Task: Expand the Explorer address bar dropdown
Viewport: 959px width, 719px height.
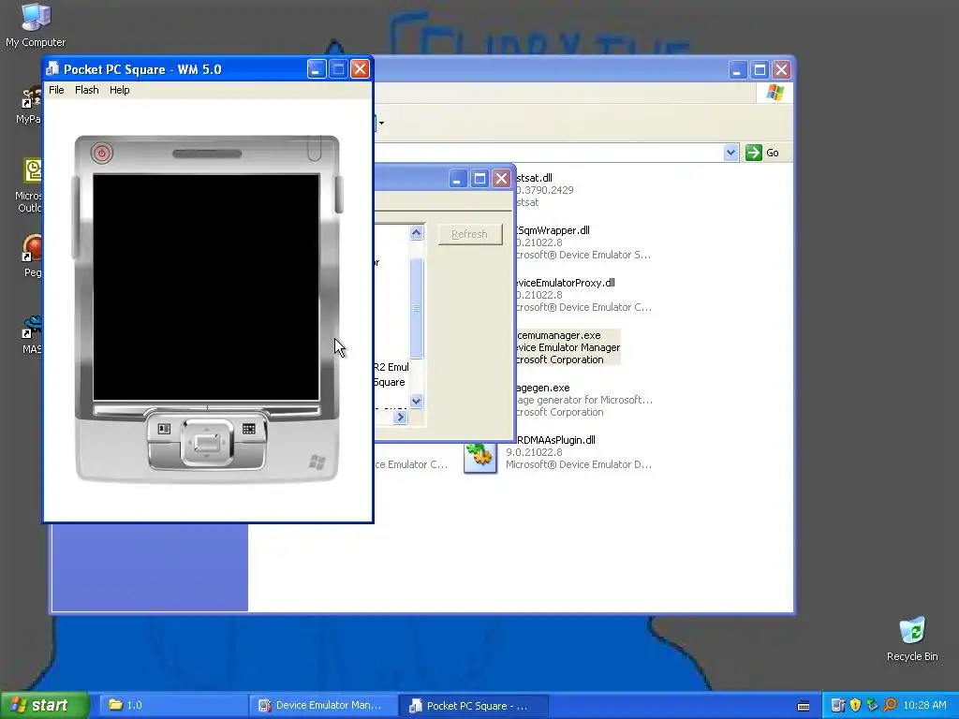Action: click(730, 153)
